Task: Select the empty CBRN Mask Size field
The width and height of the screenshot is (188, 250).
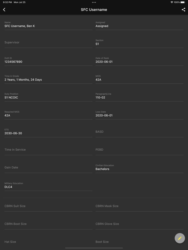Action: (139, 207)
